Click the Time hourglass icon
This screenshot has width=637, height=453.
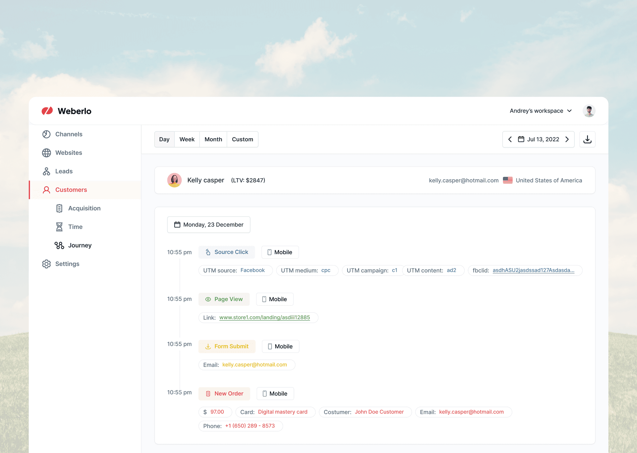coord(59,227)
